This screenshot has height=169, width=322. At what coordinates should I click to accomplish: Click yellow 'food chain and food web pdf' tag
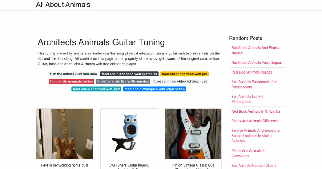tap(184, 74)
